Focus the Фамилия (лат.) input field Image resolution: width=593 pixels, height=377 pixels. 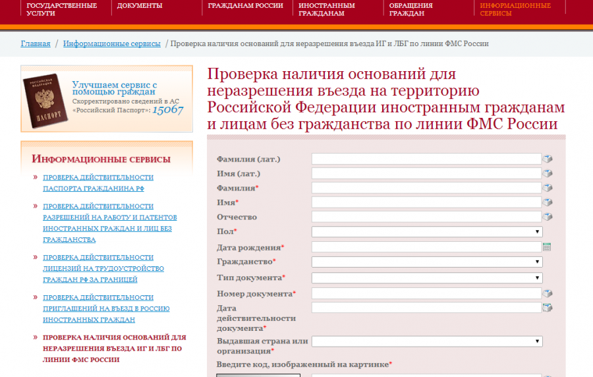click(426, 159)
